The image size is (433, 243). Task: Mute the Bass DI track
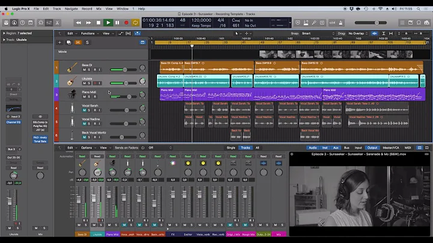84,70
